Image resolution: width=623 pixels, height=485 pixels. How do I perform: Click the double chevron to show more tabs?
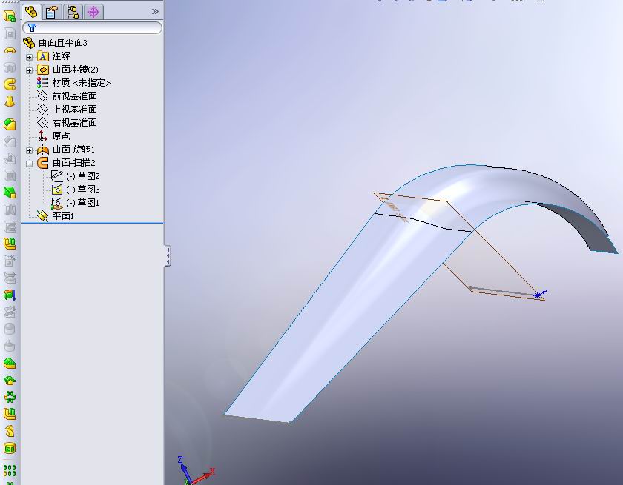pos(155,12)
